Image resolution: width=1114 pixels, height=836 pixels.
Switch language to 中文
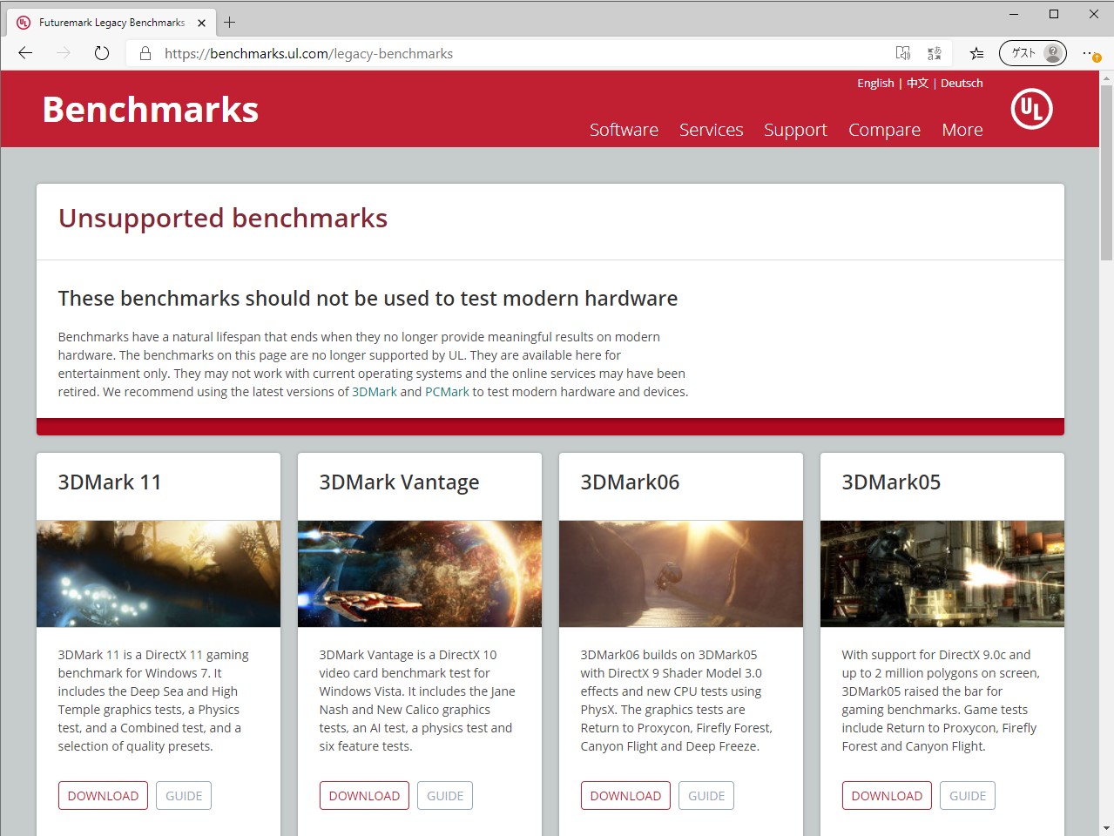pos(917,83)
